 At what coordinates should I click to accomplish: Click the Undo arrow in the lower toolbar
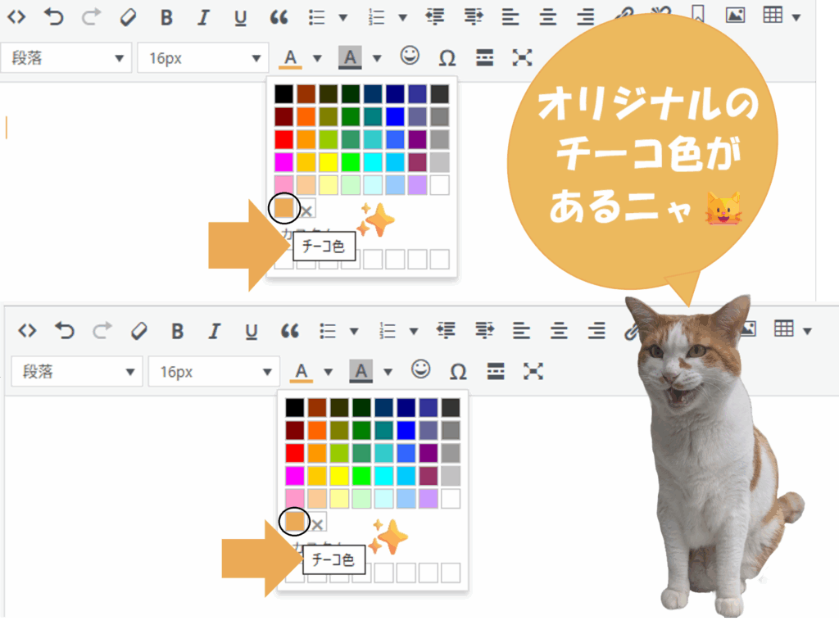(65, 330)
